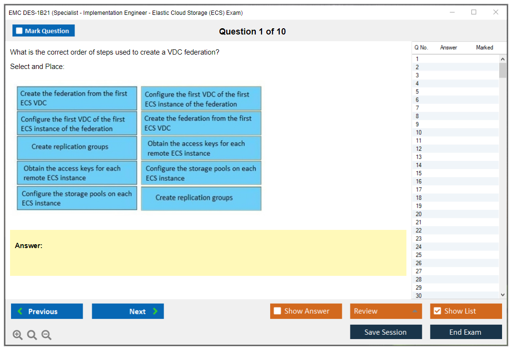Viewport: 514px width, 352px height.
Task: Click the Q No. column header
Action: click(x=421, y=47)
